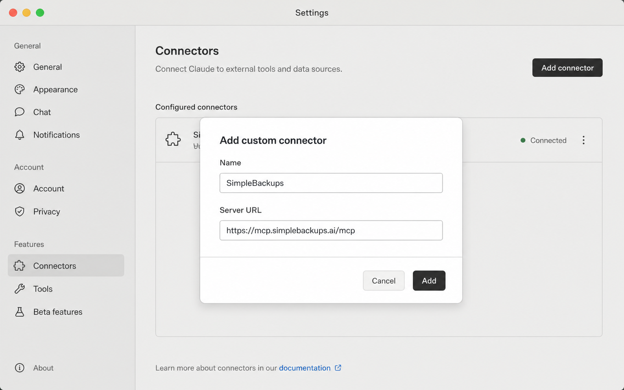
Task: Click the Connectors page title
Action: pos(187,51)
